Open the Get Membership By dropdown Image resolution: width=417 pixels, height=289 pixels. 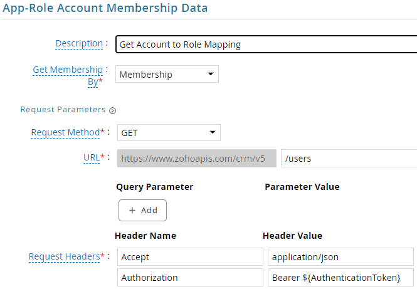167,74
